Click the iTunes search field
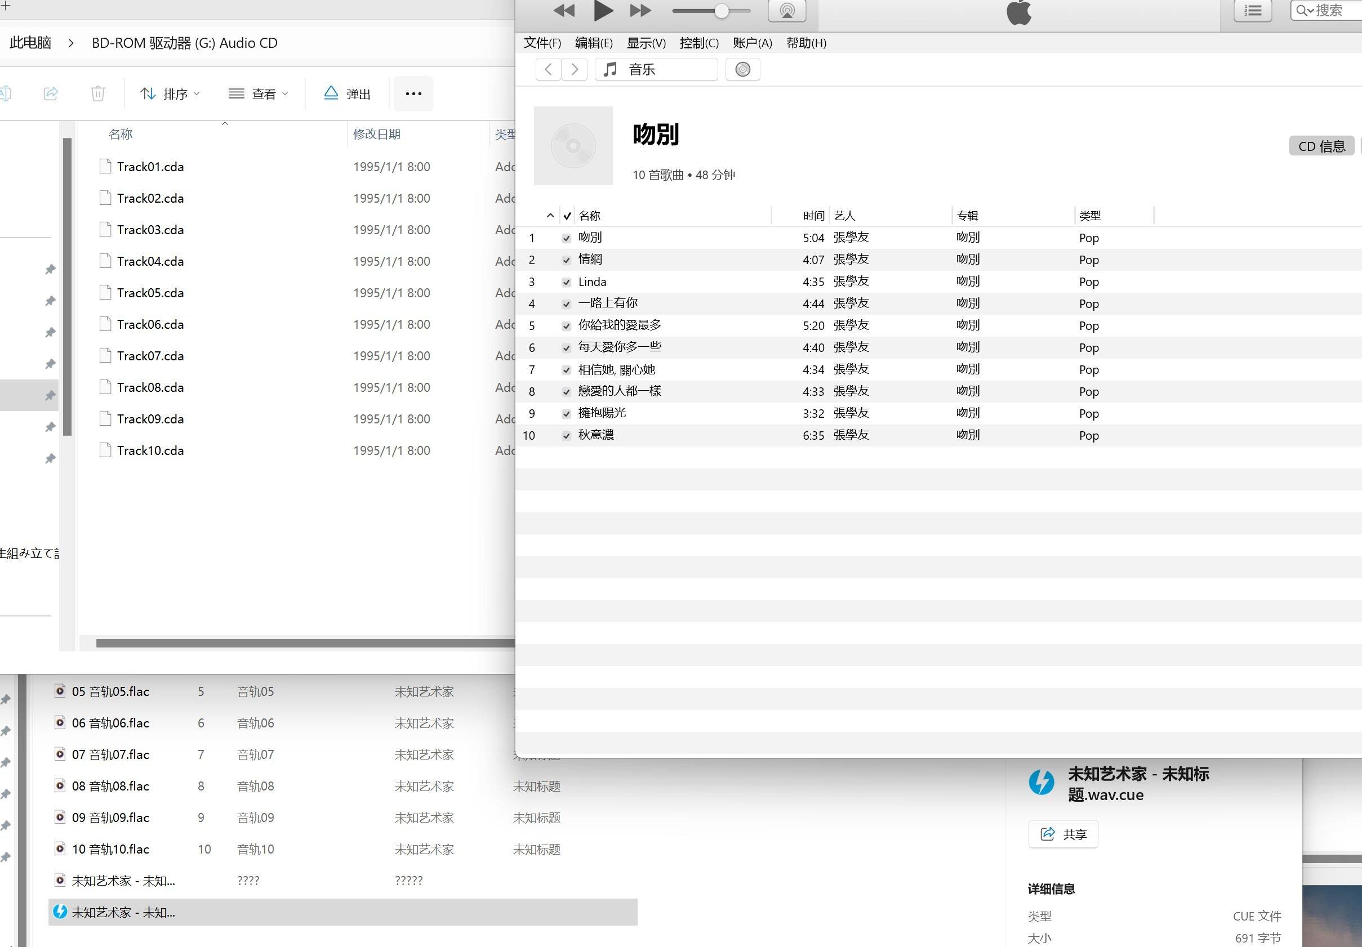This screenshot has height=947, width=1362. pyautogui.click(x=1327, y=11)
